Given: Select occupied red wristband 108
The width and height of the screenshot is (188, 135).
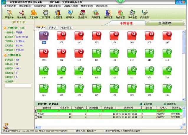Looking at the screenshot, I should coord(44,53).
